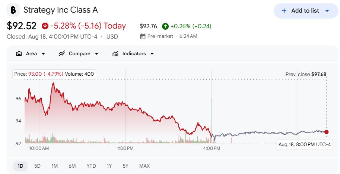Screen dimensions: 340x174
Task: Switch to the 5D time range
Action: [37, 166]
